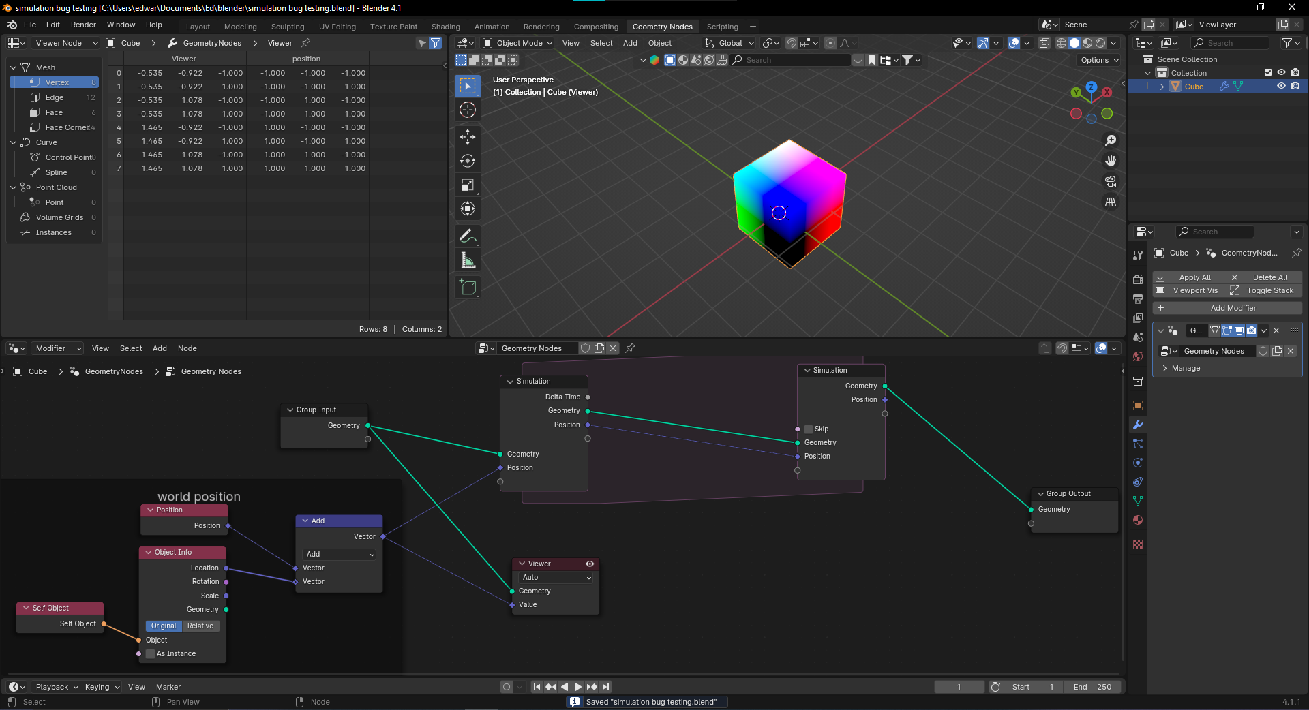Select the Move tool in viewport toolbar
The width and height of the screenshot is (1309, 710).
pos(468,137)
